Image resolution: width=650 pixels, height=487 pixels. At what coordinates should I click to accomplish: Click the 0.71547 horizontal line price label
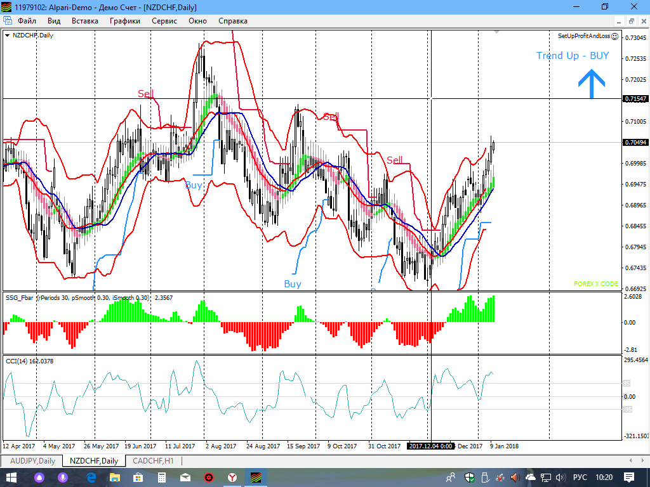[x=635, y=98]
